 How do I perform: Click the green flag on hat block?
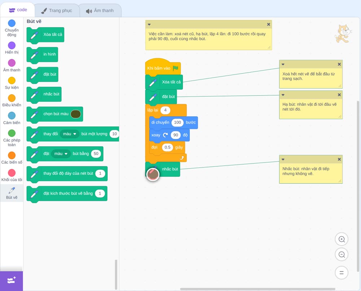(x=175, y=68)
